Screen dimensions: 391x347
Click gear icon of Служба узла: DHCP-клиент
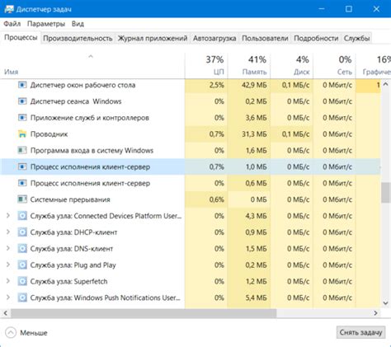point(22,232)
